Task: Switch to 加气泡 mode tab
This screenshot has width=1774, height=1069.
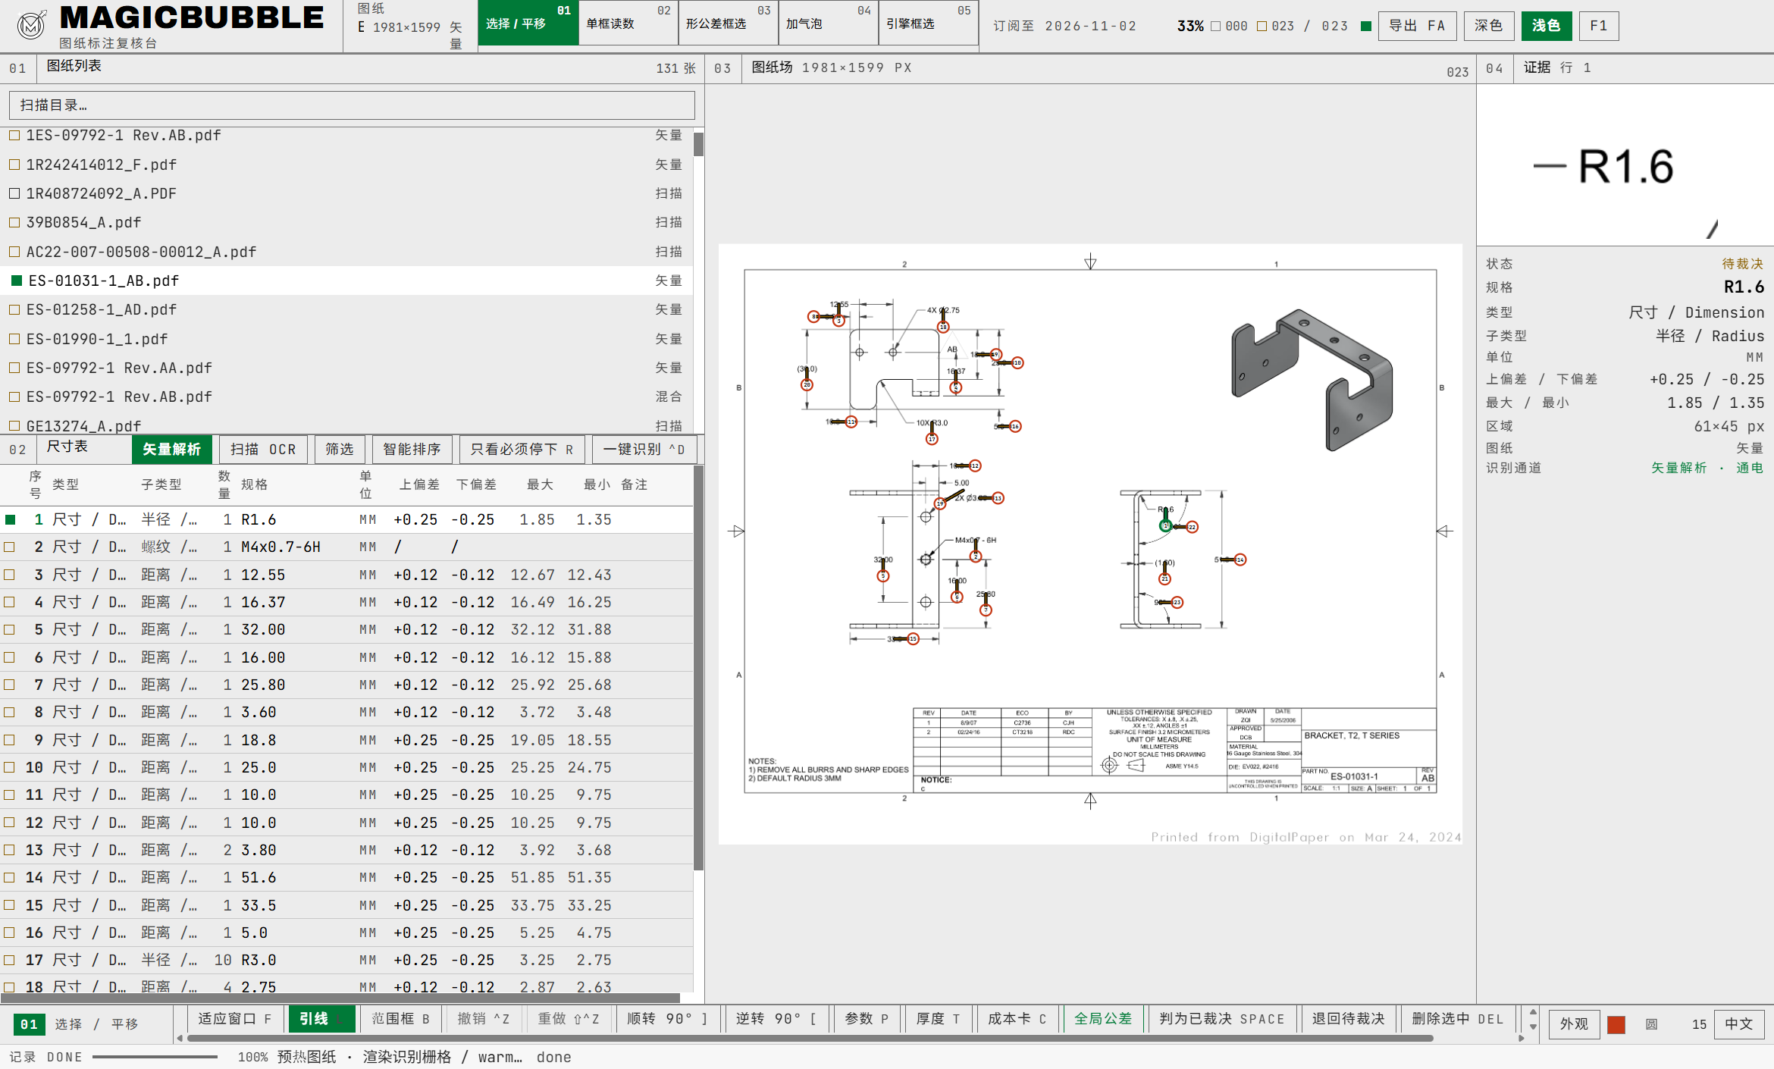Action: 828,23
